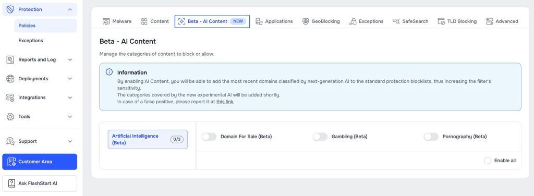Screen dimensions: 534x196
Task: Click the Beta - AI Content tab icon
Action: [181, 21]
